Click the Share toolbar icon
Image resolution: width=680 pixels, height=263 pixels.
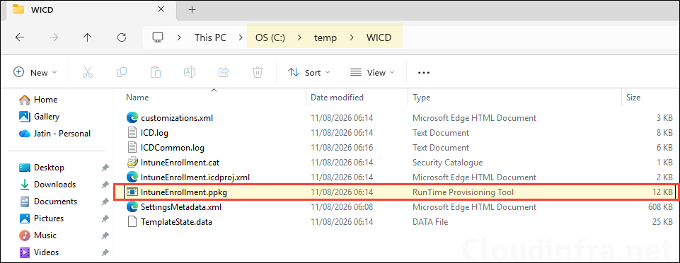[x=224, y=72]
